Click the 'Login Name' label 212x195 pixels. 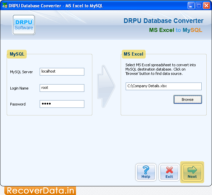pyautogui.click(x=19, y=88)
